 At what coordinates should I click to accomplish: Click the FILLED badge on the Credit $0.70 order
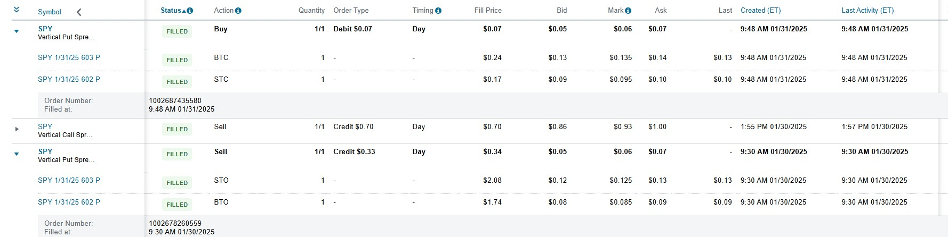(x=177, y=129)
